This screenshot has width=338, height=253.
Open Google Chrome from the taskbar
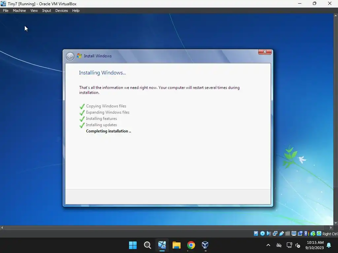click(191, 245)
